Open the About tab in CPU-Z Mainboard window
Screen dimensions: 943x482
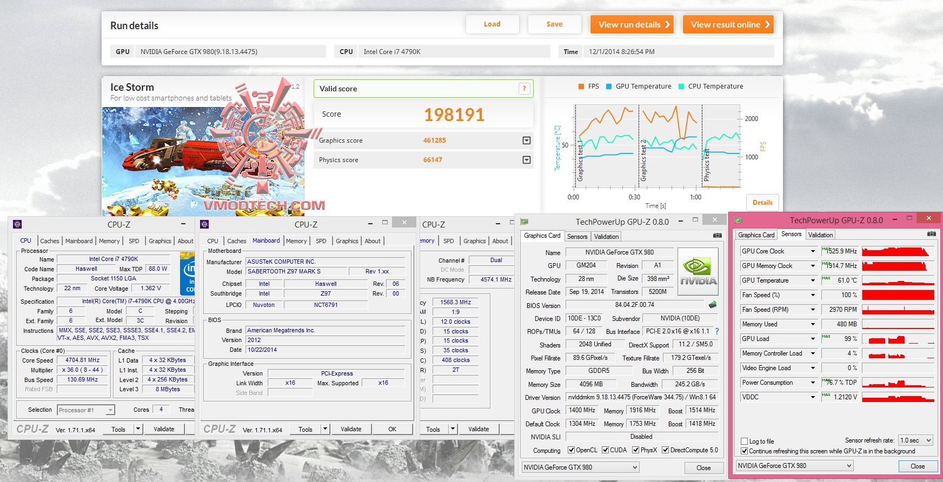click(x=373, y=241)
